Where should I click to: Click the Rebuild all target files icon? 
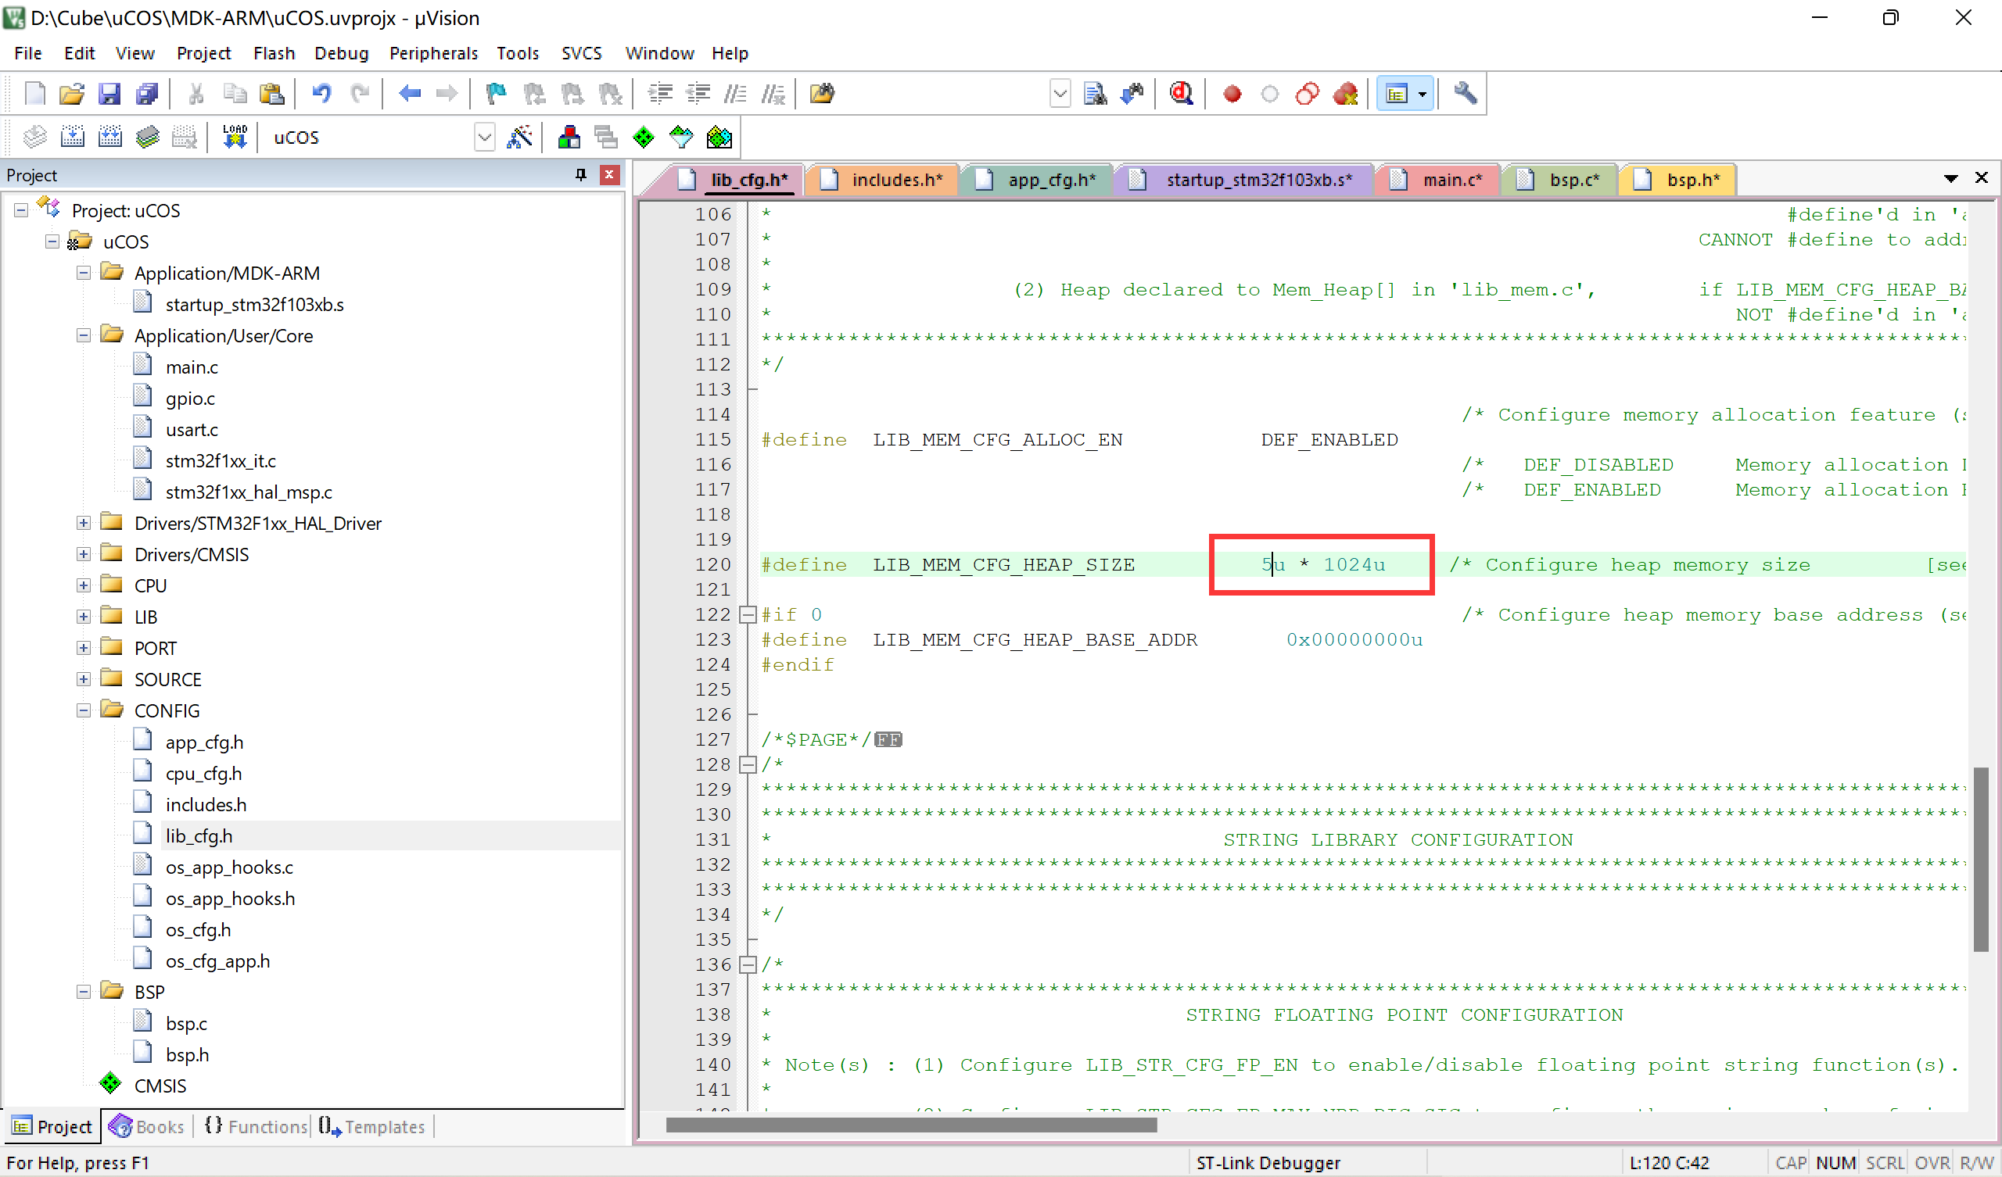coord(109,137)
